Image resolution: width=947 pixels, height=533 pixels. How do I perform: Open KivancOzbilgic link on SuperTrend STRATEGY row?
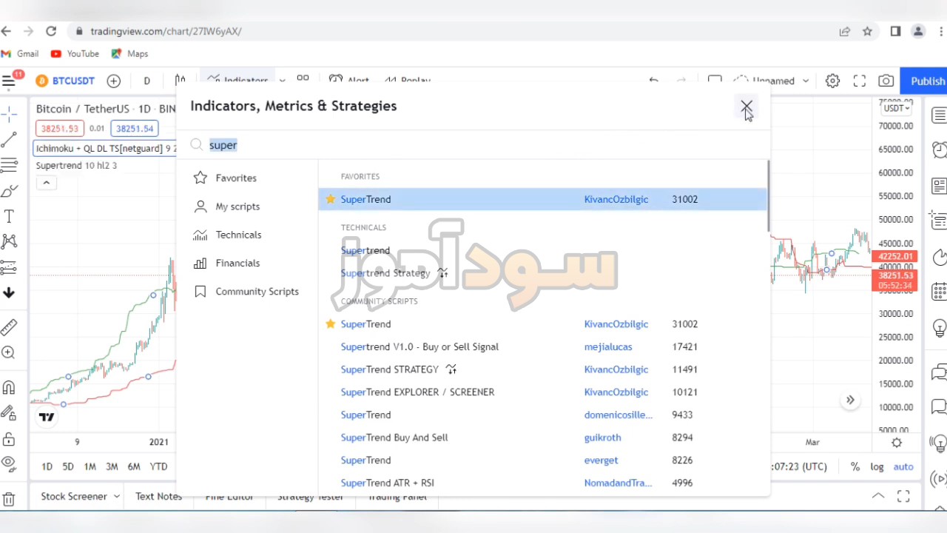(616, 369)
